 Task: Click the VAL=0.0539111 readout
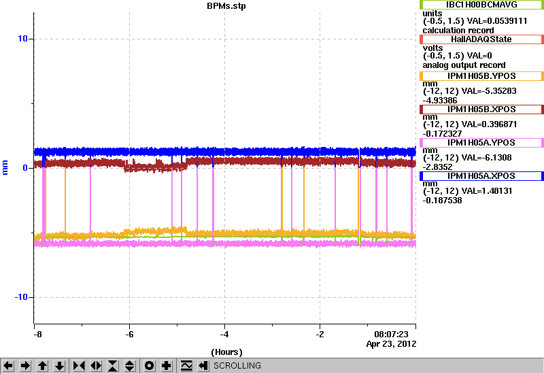(497, 21)
